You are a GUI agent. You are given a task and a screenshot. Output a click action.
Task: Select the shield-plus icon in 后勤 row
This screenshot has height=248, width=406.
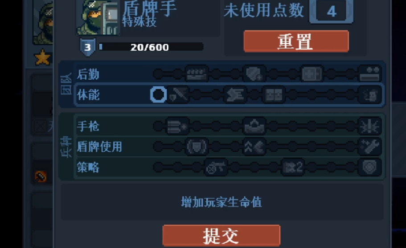pyautogui.click(x=254, y=74)
